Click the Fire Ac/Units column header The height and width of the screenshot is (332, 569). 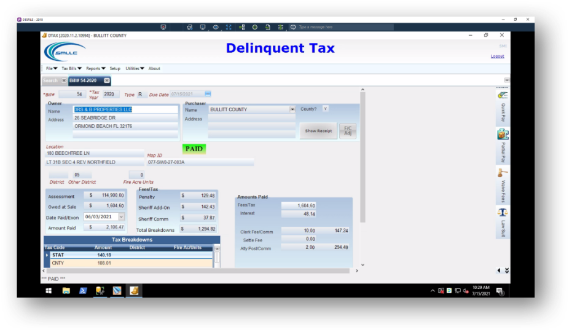187,247
